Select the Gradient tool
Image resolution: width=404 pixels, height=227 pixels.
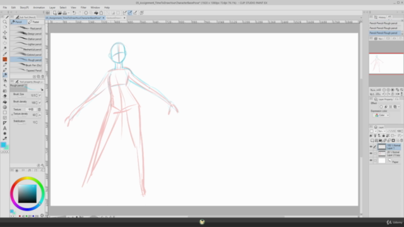click(4, 107)
